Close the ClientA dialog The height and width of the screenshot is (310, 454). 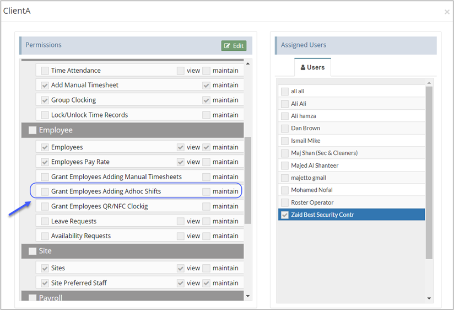click(447, 12)
